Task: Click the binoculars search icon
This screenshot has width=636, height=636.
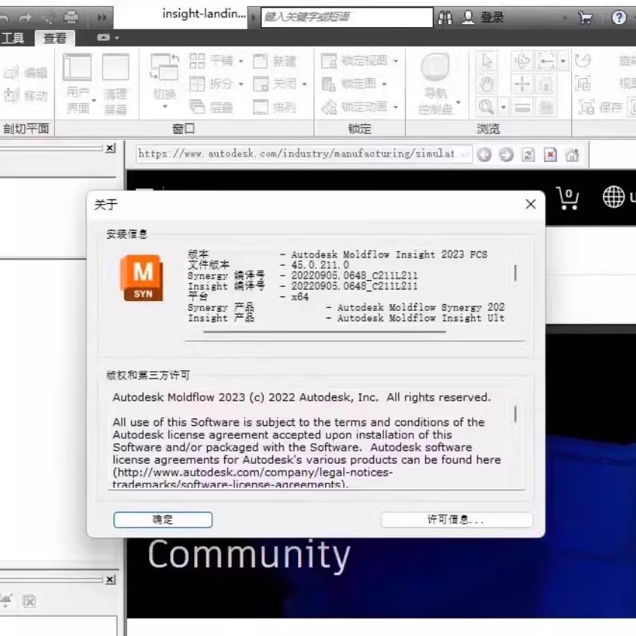Action: pyautogui.click(x=446, y=17)
